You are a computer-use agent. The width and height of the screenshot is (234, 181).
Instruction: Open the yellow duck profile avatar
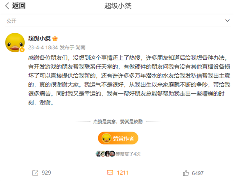[15, 43]
